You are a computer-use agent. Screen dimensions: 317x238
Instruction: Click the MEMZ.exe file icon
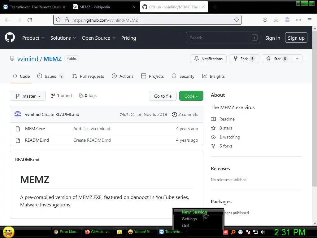tap(18, 129)
